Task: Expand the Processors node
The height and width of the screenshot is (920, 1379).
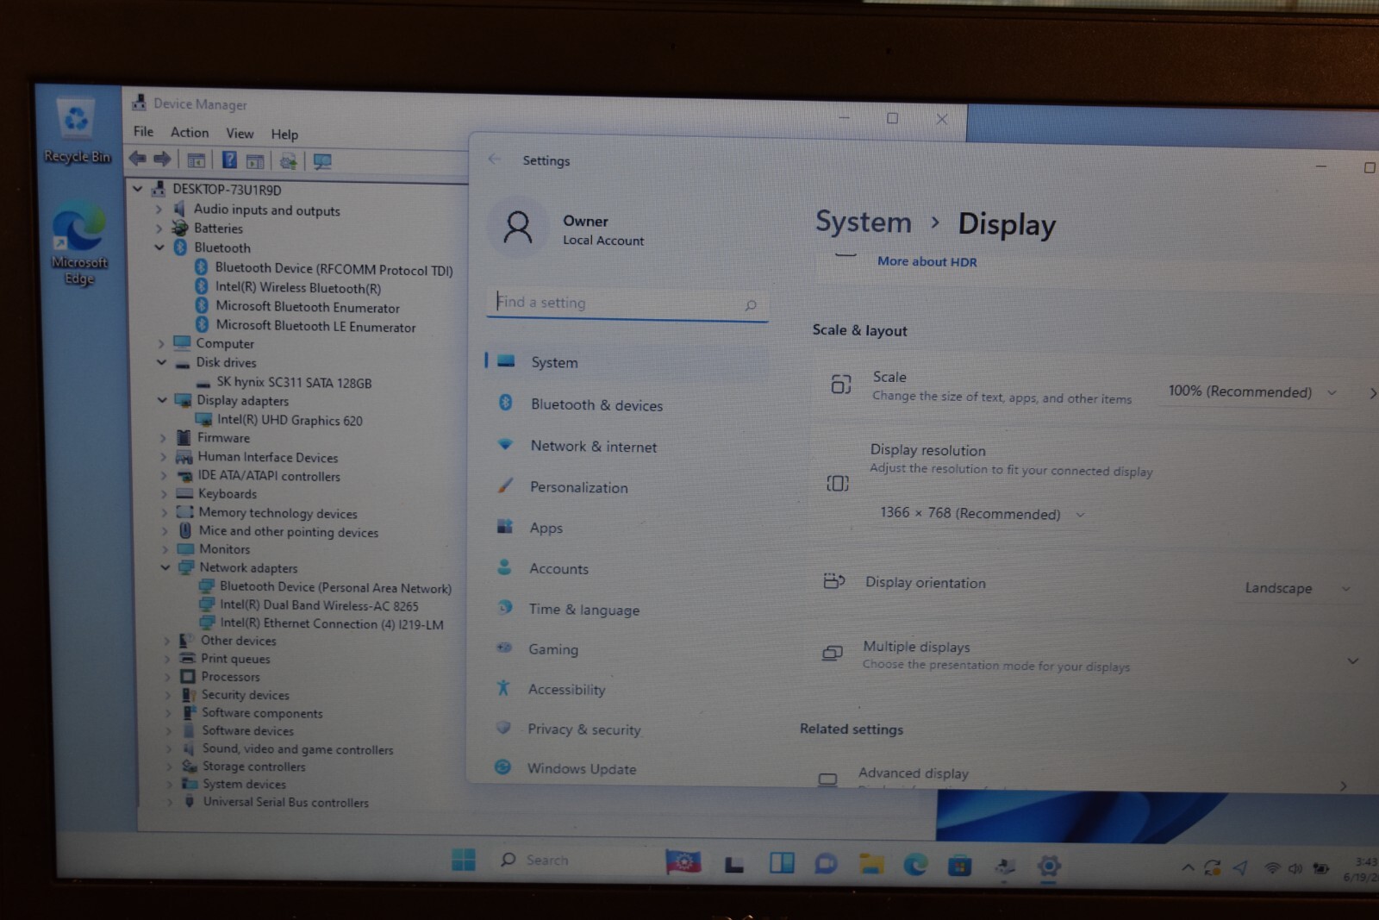Action: (x=167, y=677)
